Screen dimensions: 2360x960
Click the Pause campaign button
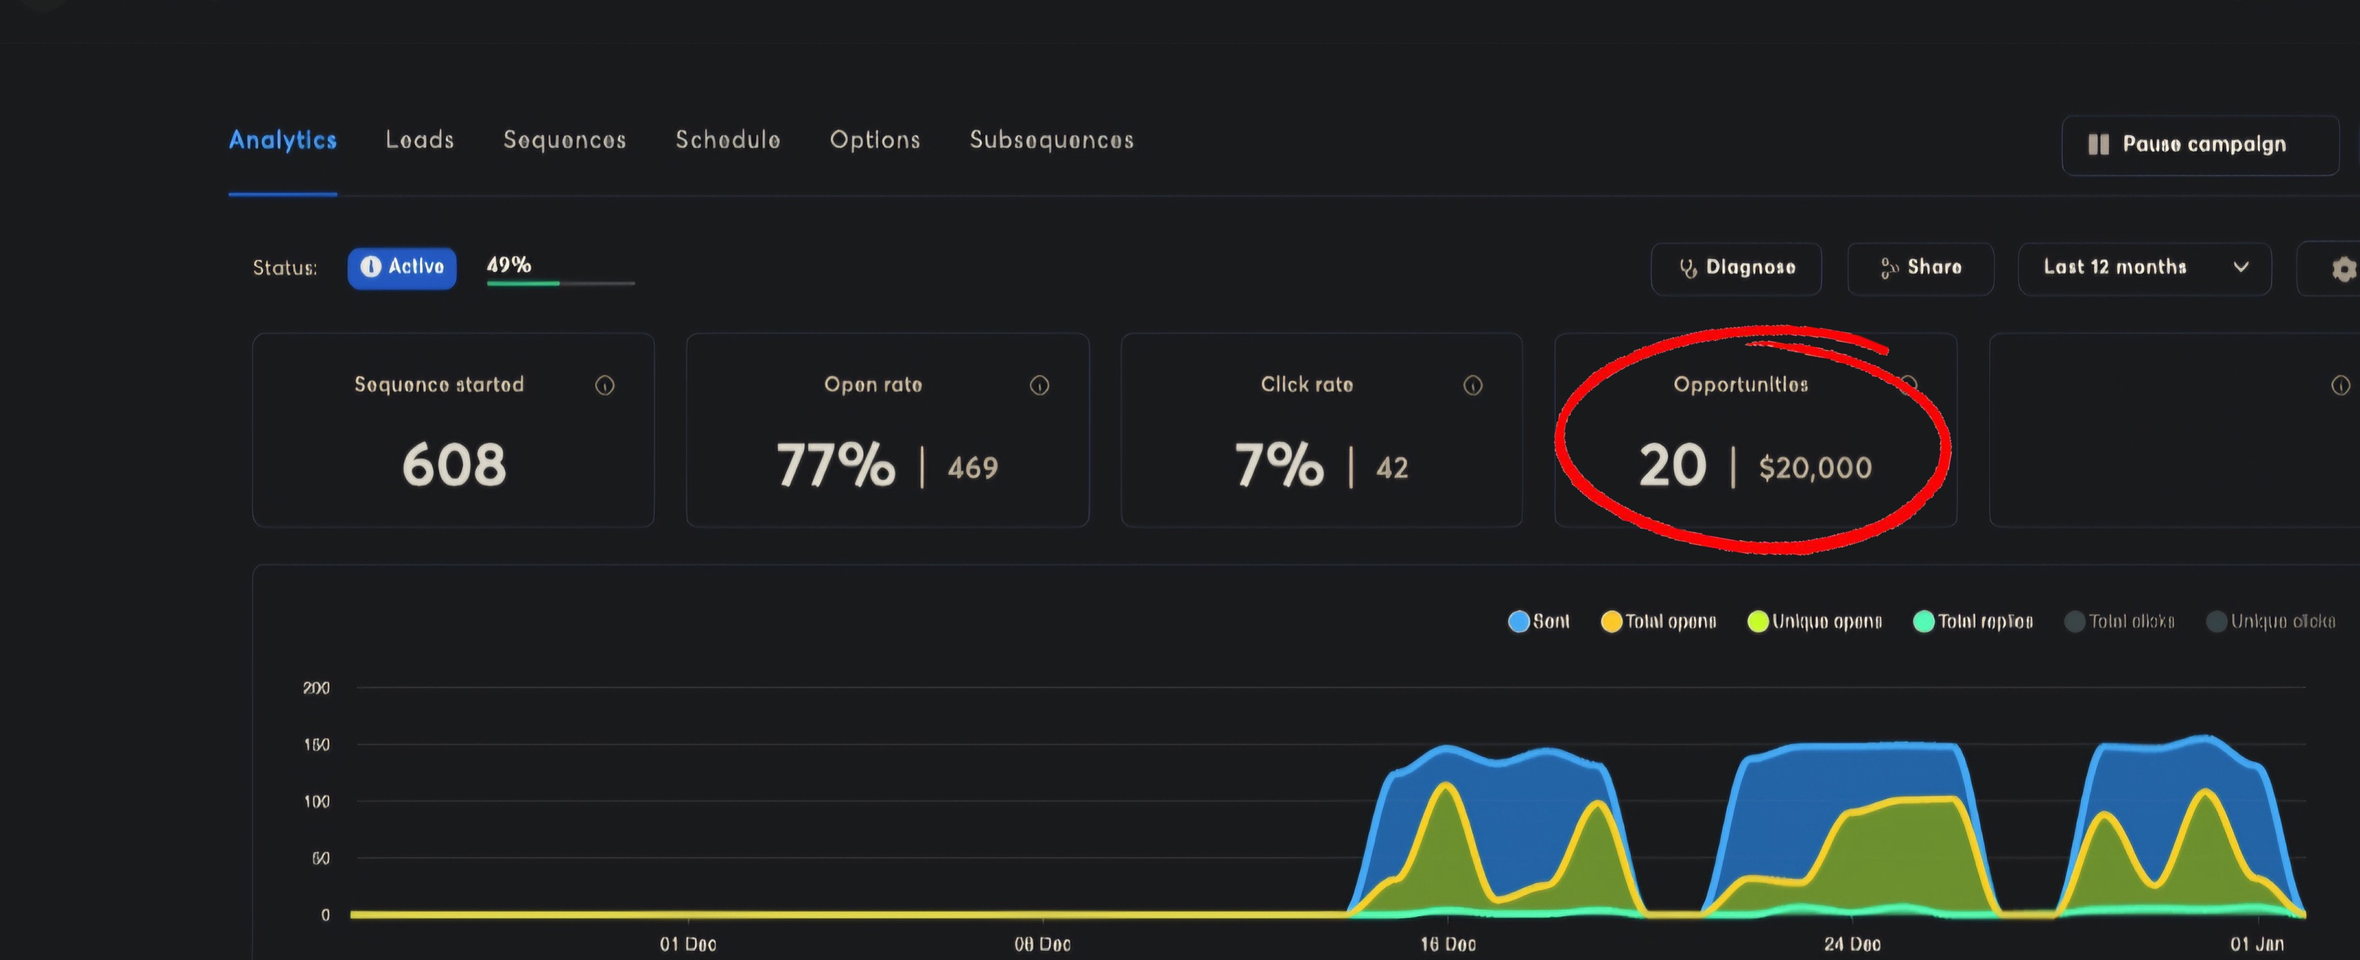coord(2200,145)
